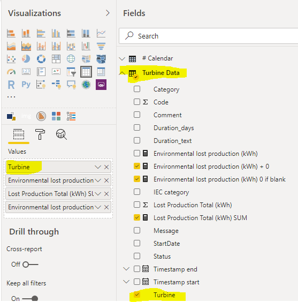This screenshot has width=298, height=302.
Task: Select the area chart visual
Action: coord(11,46)
